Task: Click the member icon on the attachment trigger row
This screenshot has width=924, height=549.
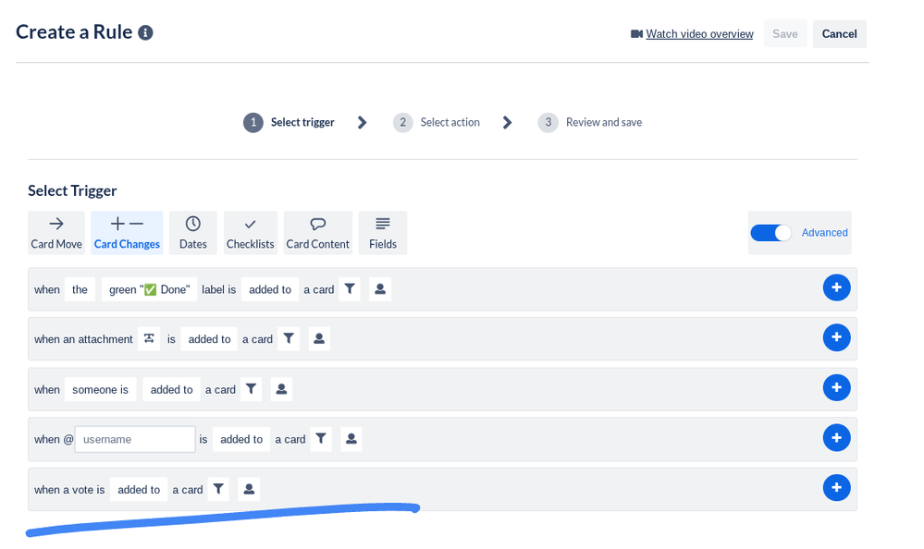Action: pyautogui.click(x=318, y=338)
